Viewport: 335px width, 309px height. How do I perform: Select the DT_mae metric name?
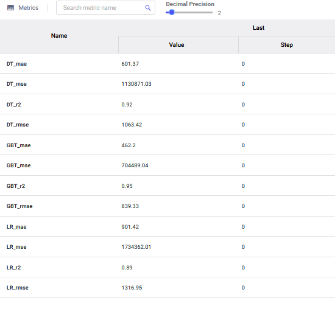click(x=16, y=64)
